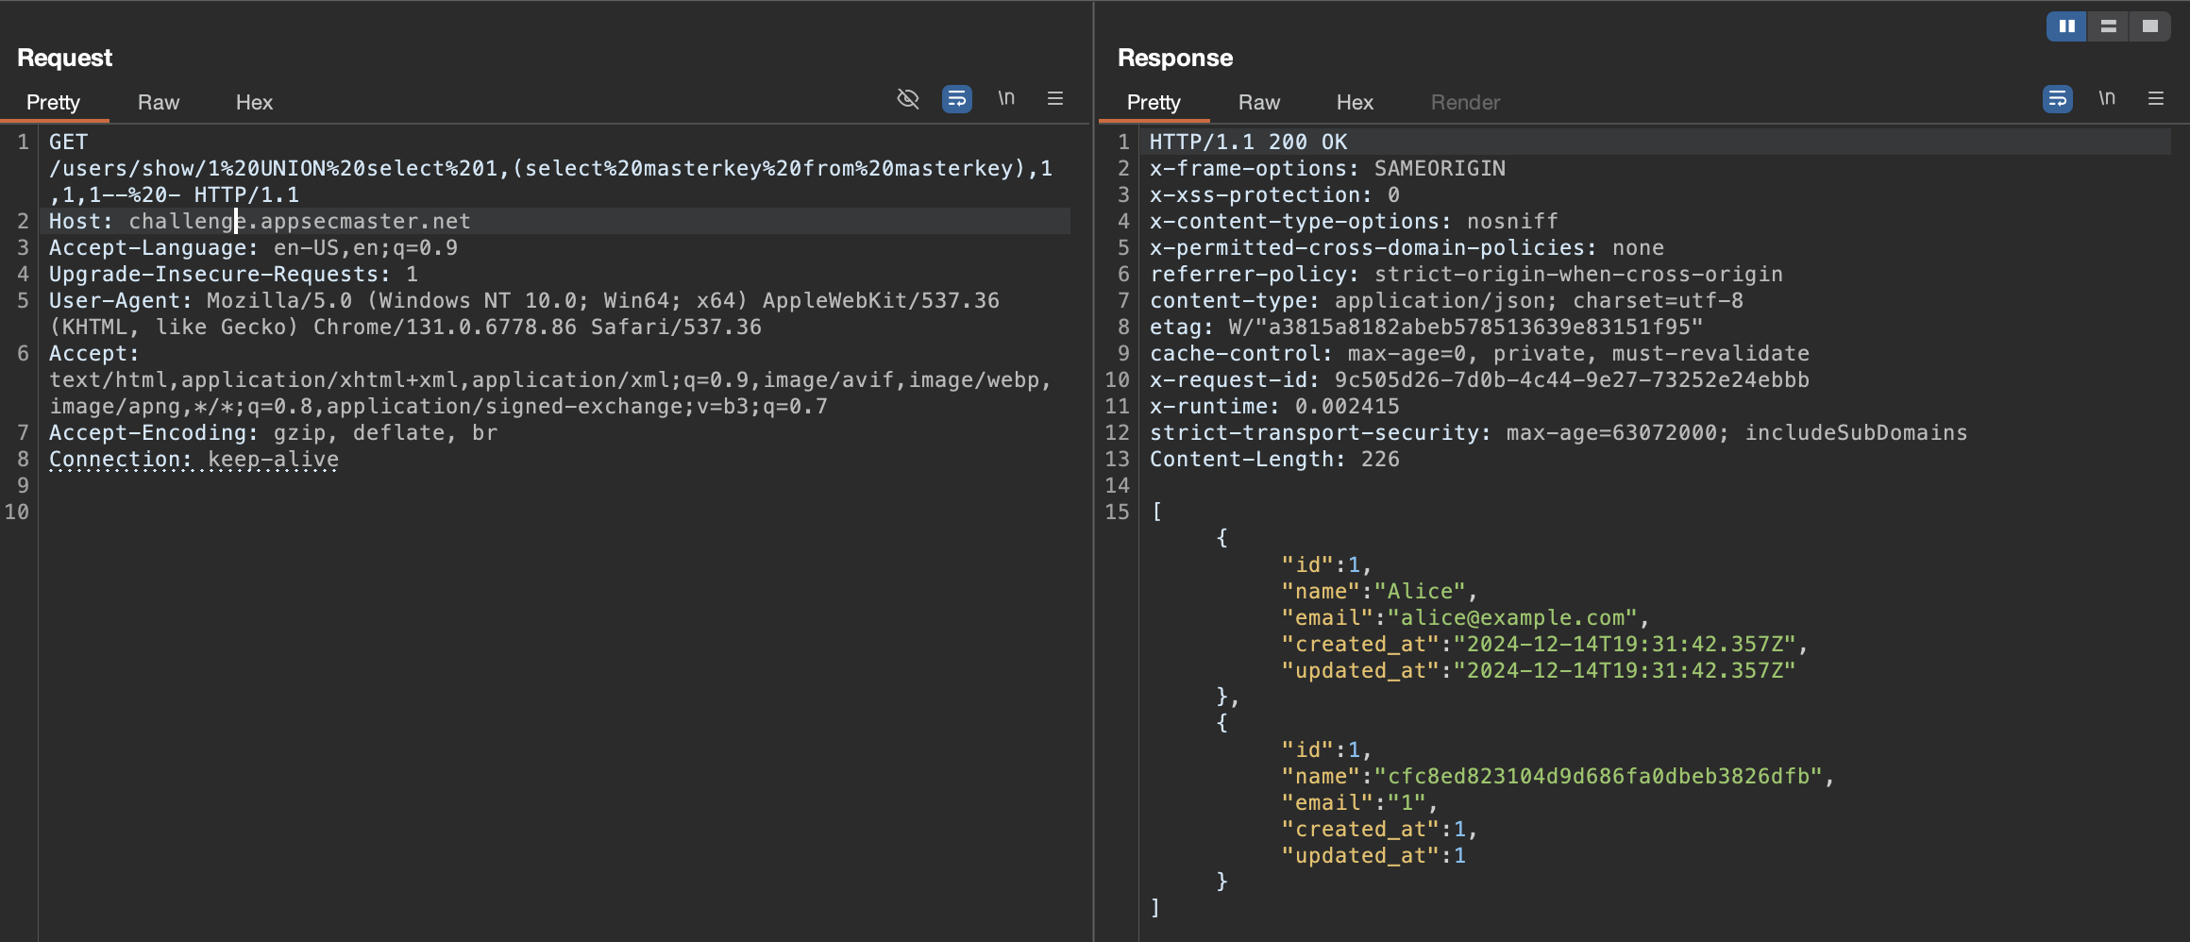
Task: Click Alice's updated_at timestamp value
Action: coord(1625,670)
